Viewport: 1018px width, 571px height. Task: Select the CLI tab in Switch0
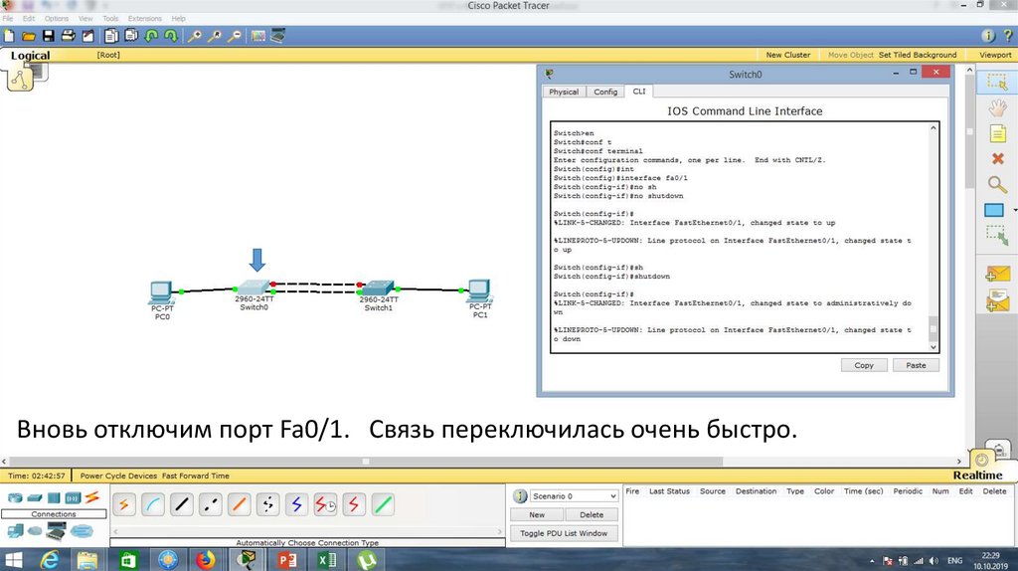click(639, 92)
